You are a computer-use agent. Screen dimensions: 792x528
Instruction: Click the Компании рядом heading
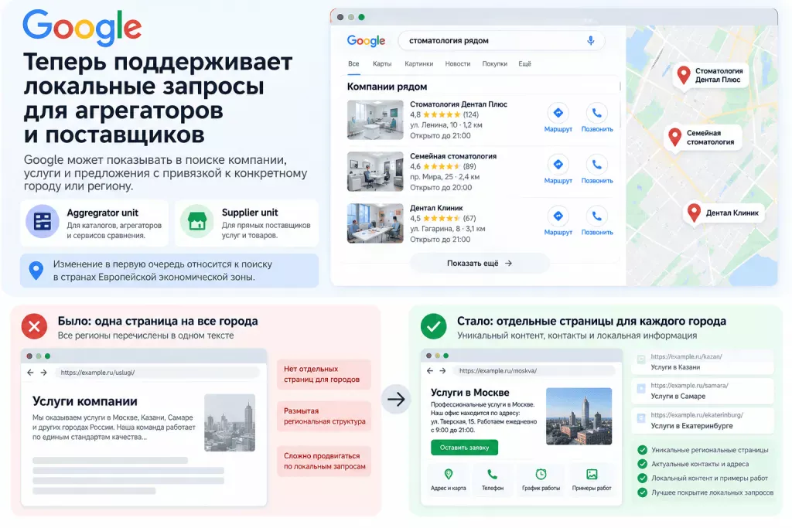[x=387, y=87]
